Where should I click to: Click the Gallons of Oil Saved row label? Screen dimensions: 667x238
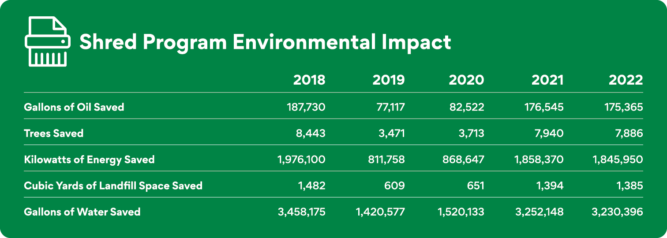tap(74, 107)
